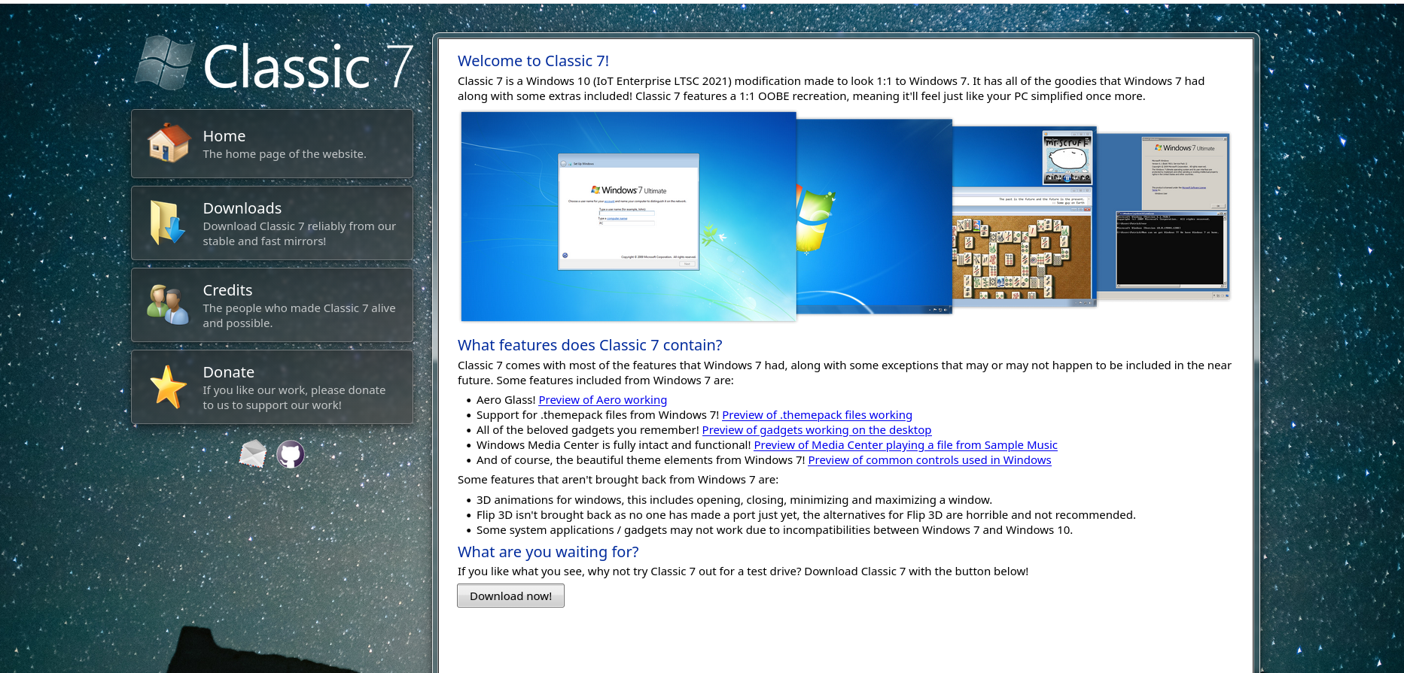
Task: View the Windows 7 setup screenshot thumbnail
Action: [628, 217]
